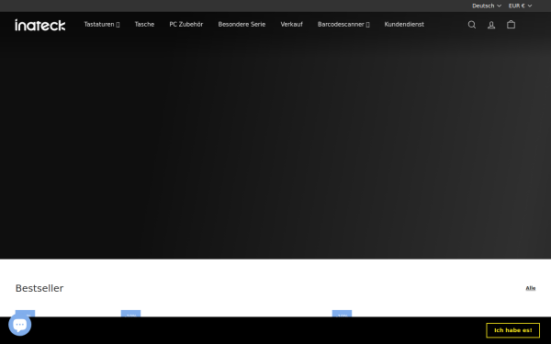The image size is (551, 344).
Task: Expand the Deutsch language selector
Action: click(x=487, y=6)
